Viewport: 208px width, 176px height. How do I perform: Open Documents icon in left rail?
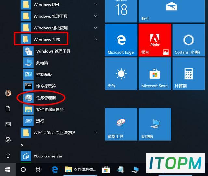[8, 108]
